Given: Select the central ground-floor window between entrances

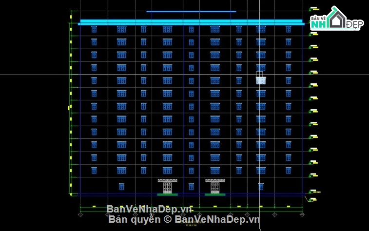Looking at the screenshot, I should point(192,186).
